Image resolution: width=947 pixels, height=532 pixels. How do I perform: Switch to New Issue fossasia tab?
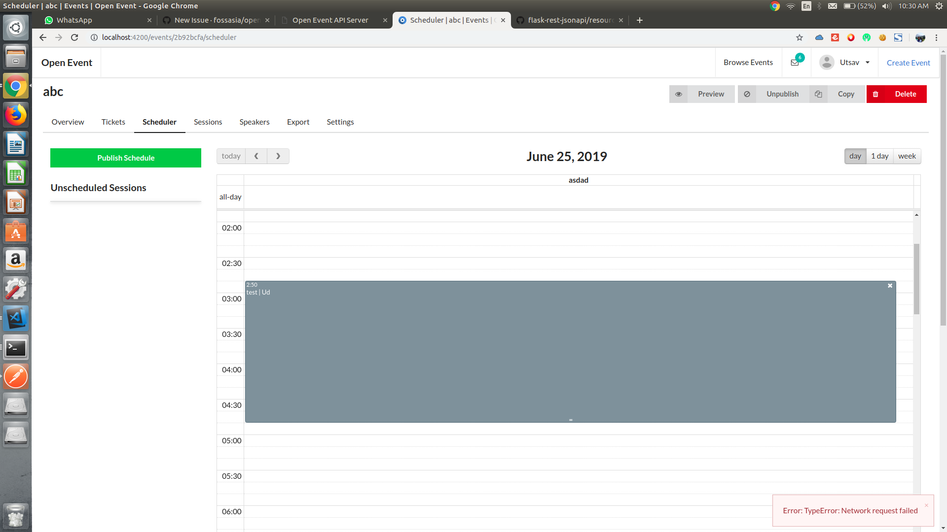pyautogui.click(x=216, y=20)
